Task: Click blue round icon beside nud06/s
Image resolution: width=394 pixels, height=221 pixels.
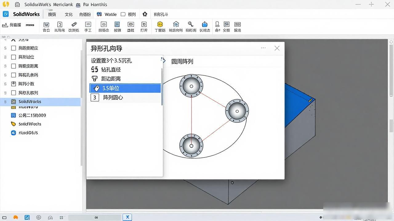Action: (13, 133)
